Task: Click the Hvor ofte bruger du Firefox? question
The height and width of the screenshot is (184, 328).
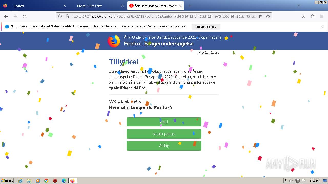Action: [141, 108]
